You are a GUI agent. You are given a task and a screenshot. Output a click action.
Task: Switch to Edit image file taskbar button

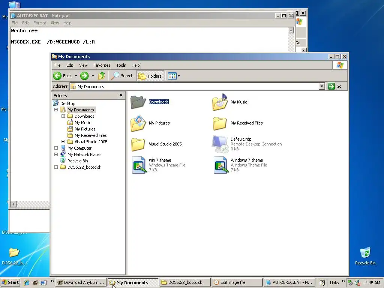(237, 282)
